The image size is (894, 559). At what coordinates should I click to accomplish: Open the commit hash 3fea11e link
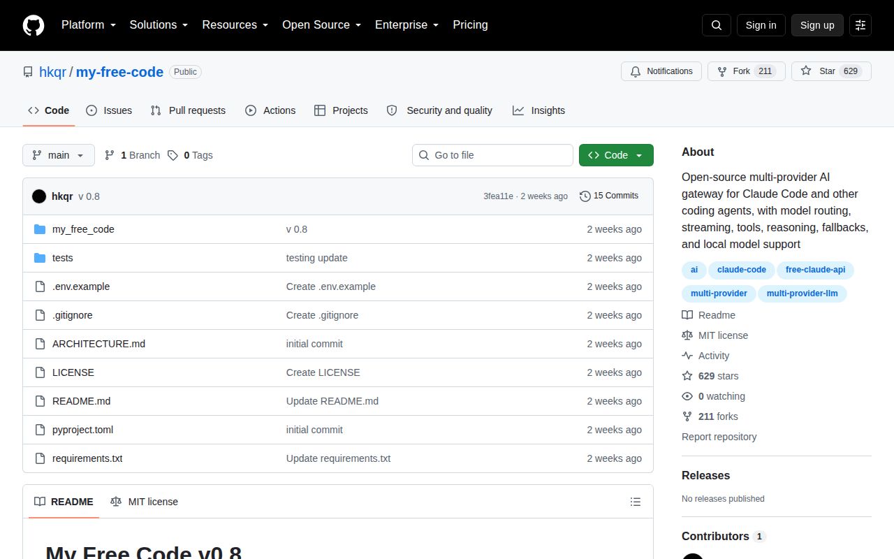[x=498, y=196]
